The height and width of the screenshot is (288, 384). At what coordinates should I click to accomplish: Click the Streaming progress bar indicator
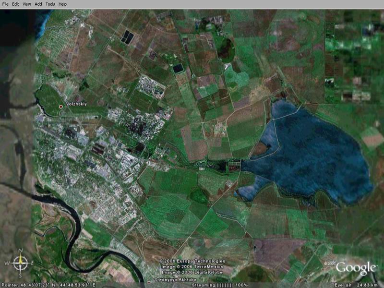pos(225,285)
